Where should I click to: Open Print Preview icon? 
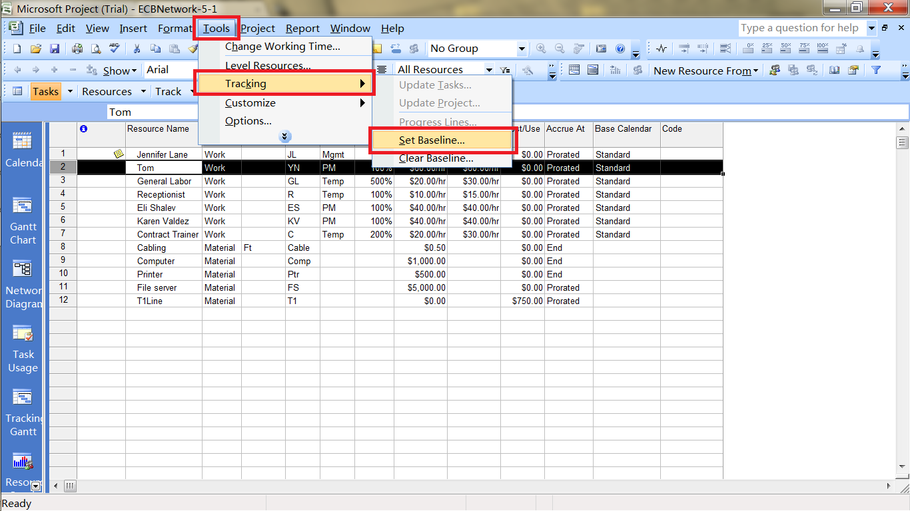96,49
